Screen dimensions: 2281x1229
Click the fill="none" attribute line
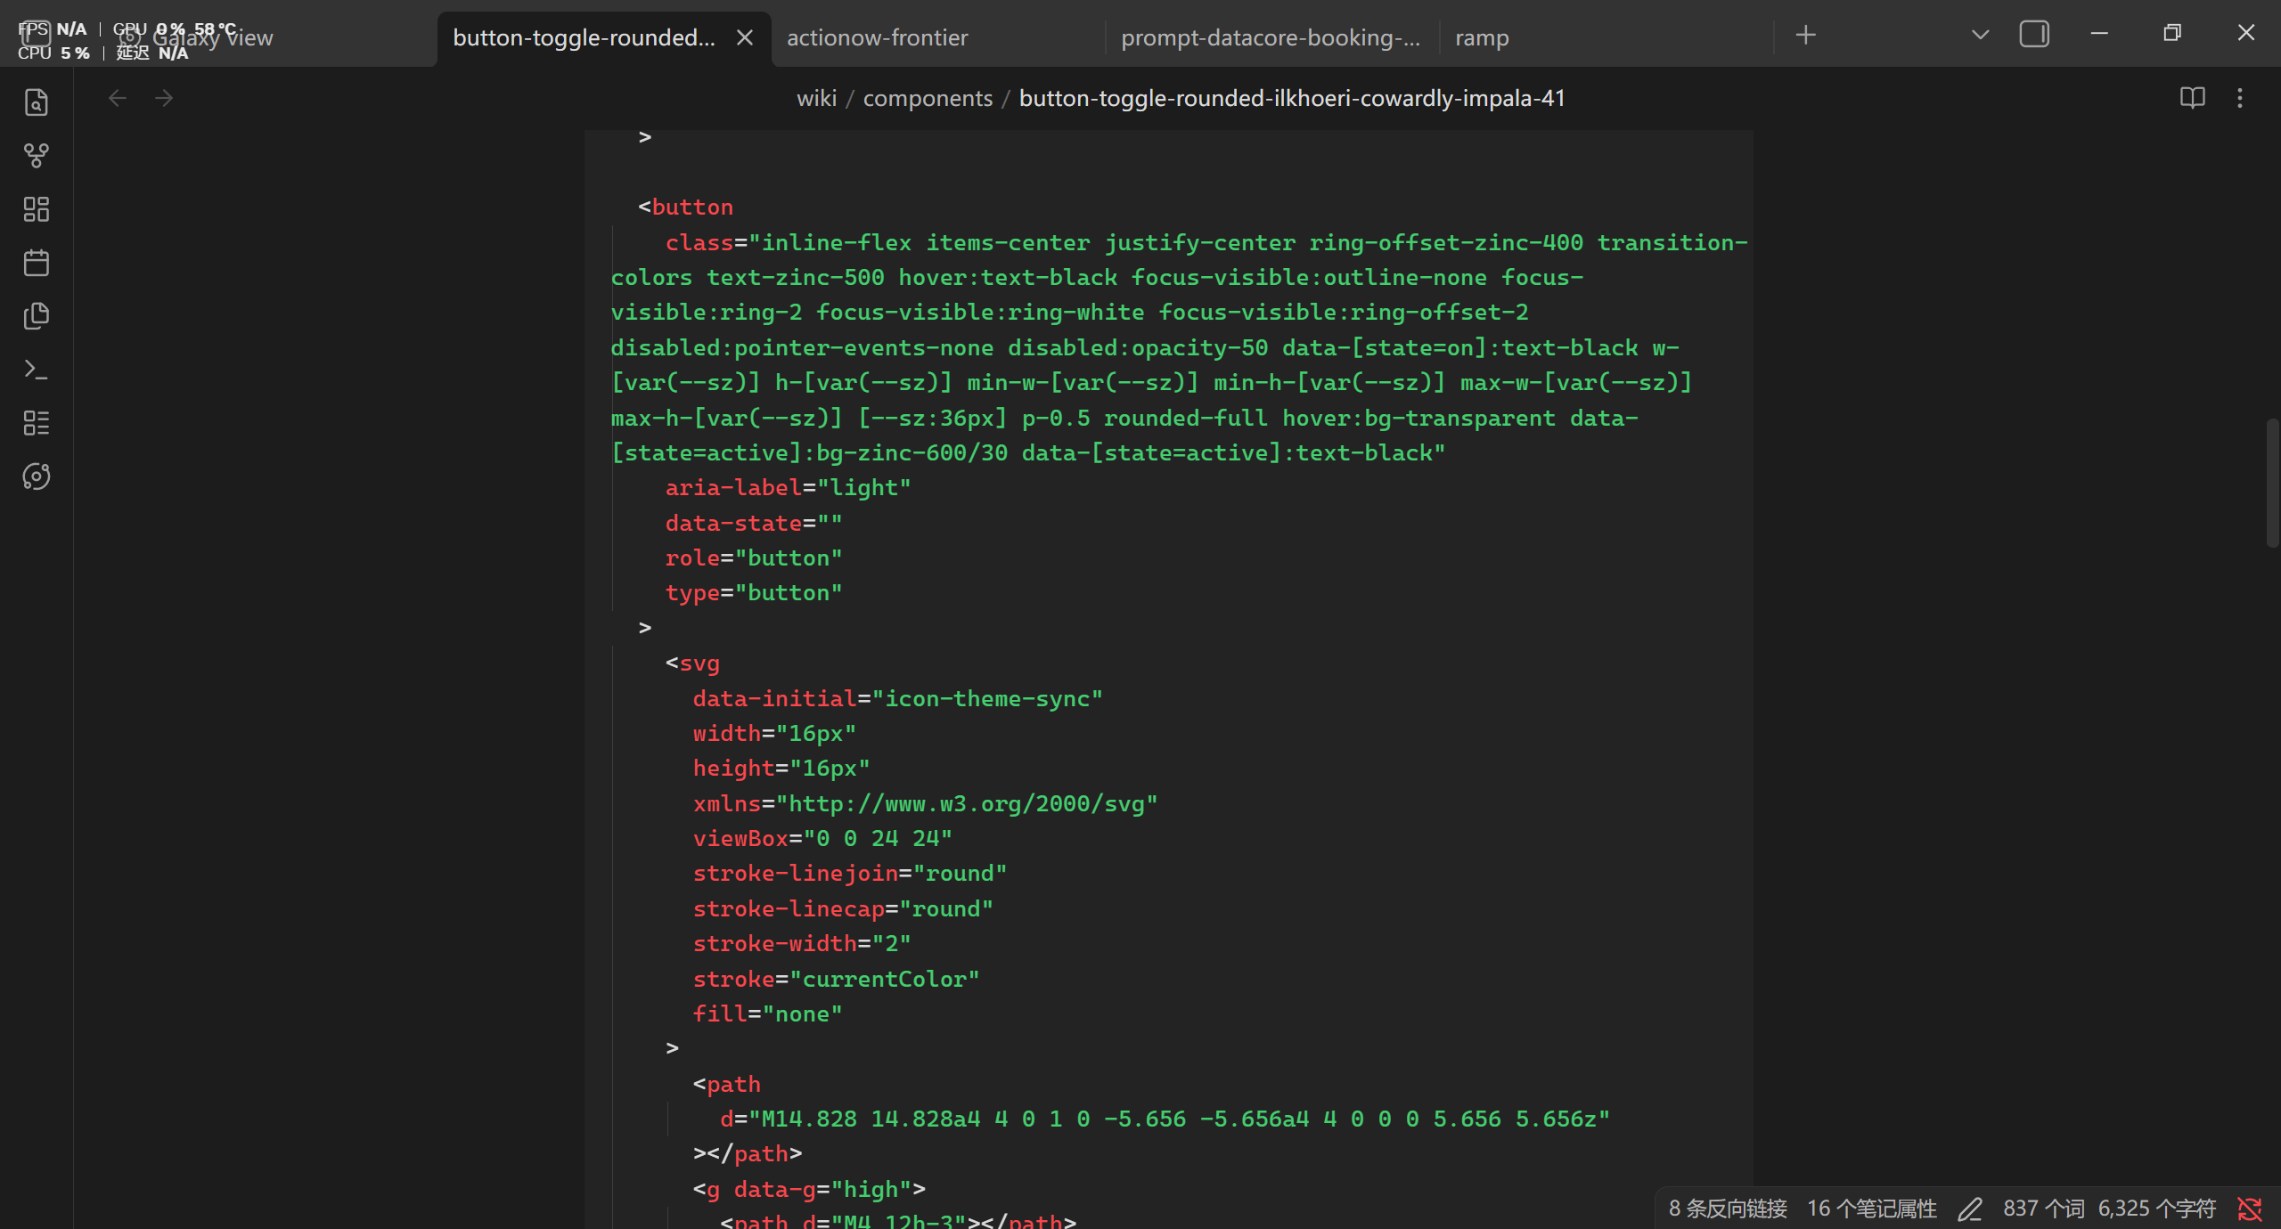pyautogui.click(x=767, y=1013)
